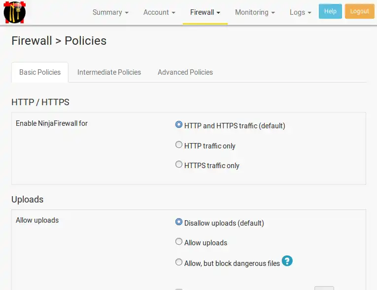The image size is (377, 290).
Task: Click the Enable NinjaFirewall for label
Action: click(x=52, y=123)
